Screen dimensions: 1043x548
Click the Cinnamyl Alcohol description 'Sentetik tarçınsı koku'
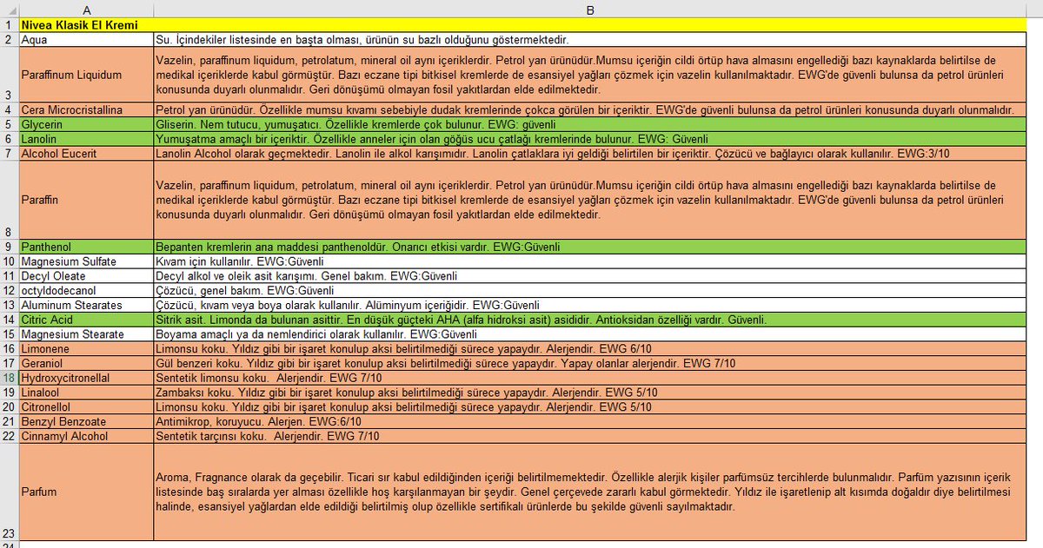click(x=589, y=436)
